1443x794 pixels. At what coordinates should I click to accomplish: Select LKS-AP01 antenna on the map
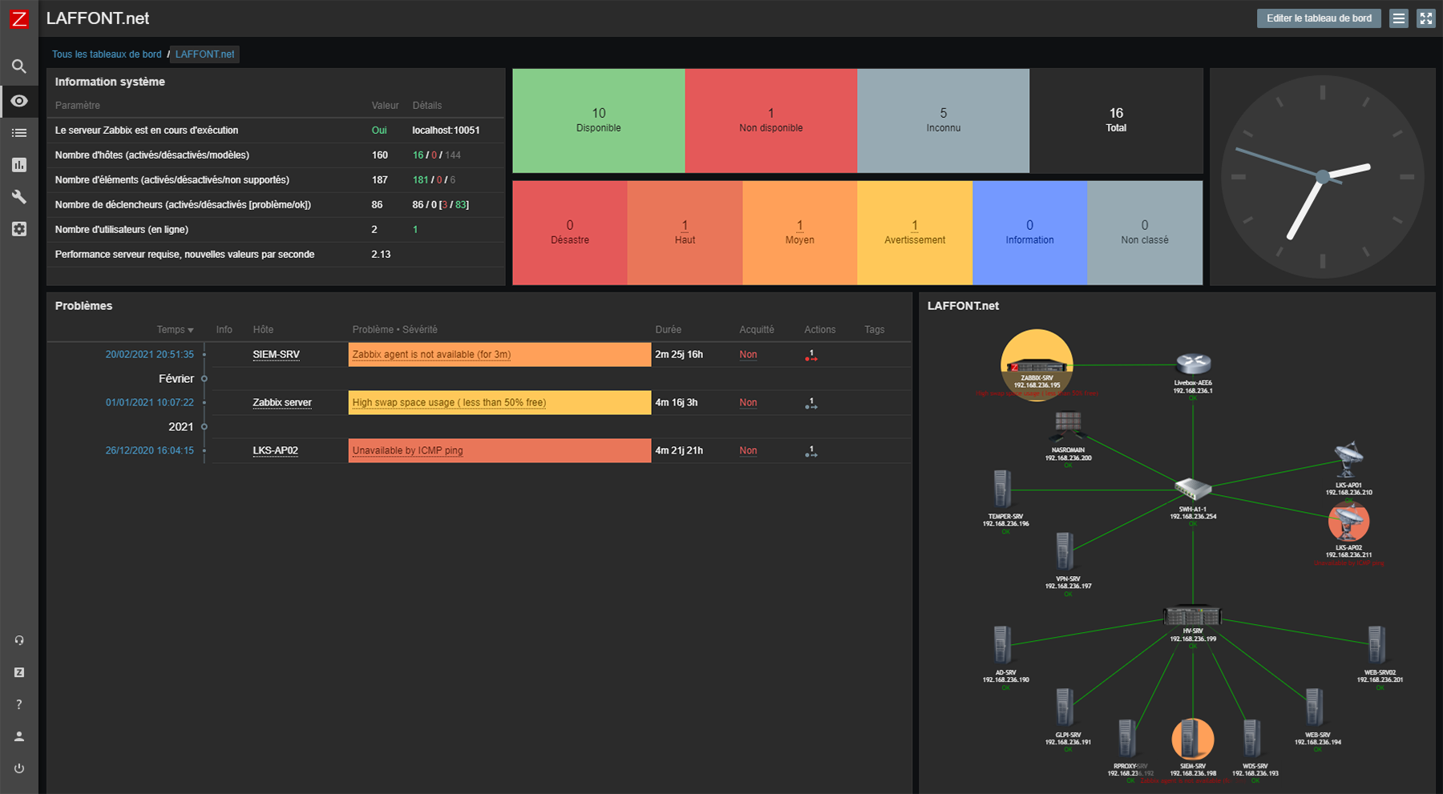[x=1349, y=460]
